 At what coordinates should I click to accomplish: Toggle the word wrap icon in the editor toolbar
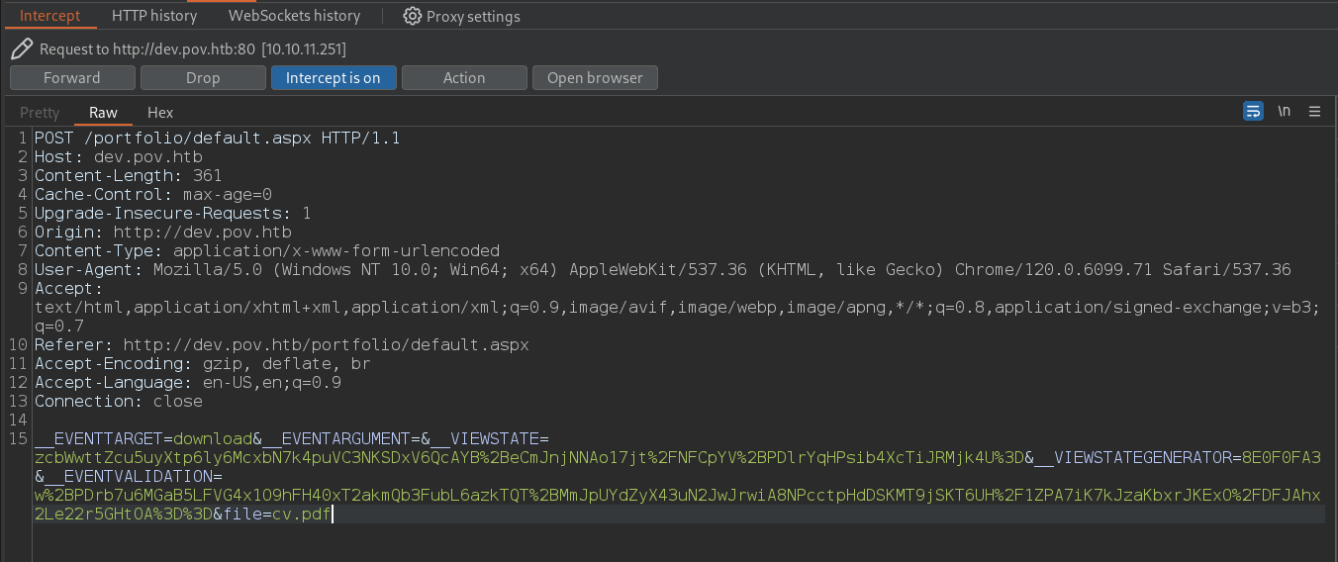[x=1253, y=111]
